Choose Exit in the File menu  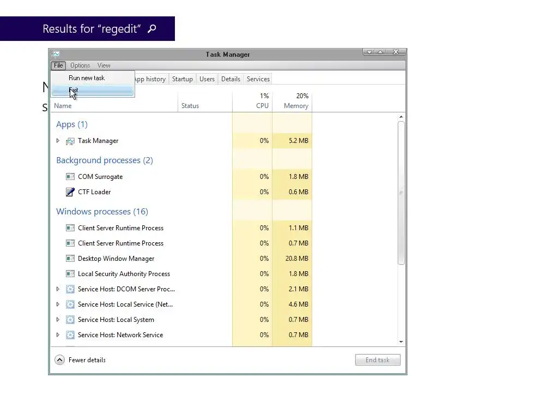coord(93,90)
